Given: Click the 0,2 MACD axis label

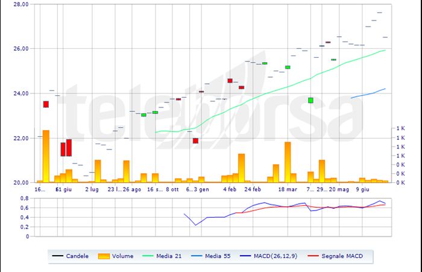Looking at the screenshot, I should 25,227.
